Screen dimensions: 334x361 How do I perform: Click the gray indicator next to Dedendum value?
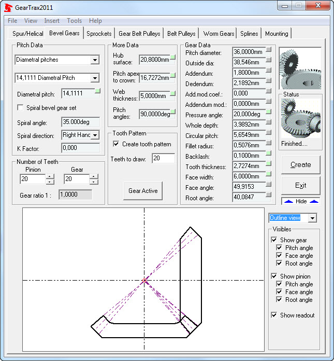click(x=268, y=80)
